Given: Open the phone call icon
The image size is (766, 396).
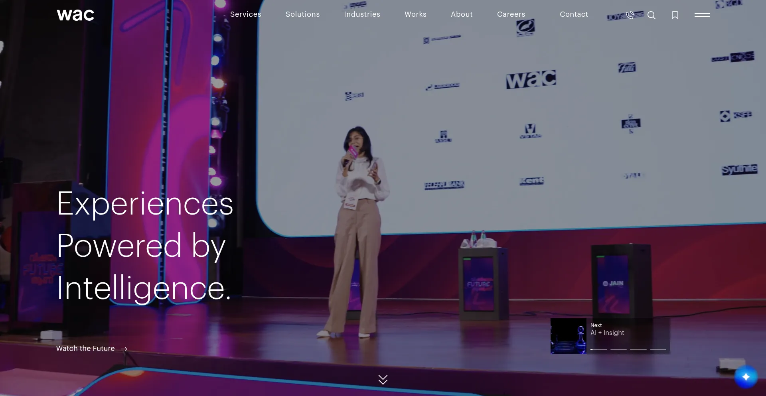Looking at the screenshot, I should point(630,15).
